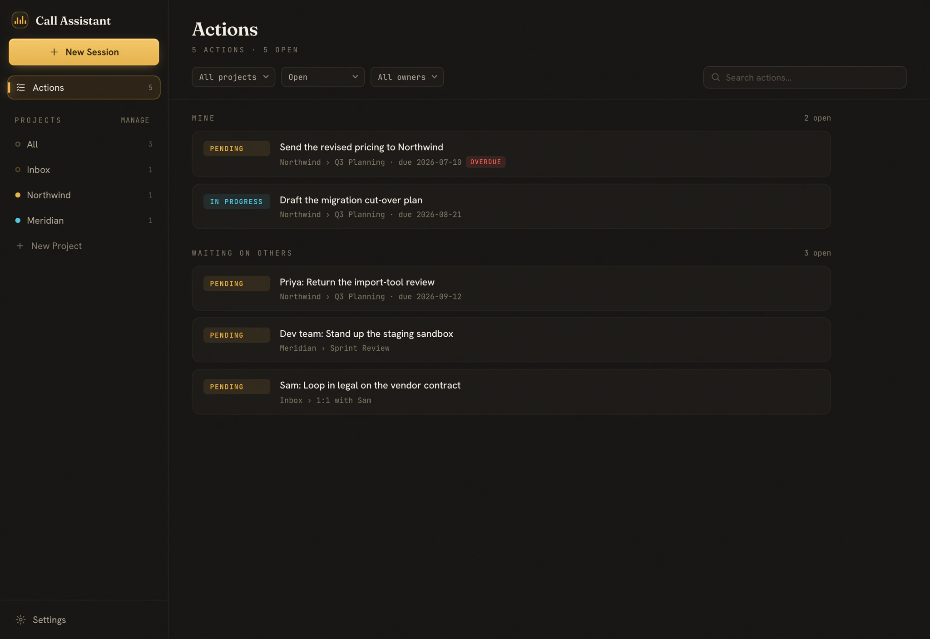Click PENDING badge on Priya's action
The height and width of the screenshot is (639, 930).
tap(237, 284)
